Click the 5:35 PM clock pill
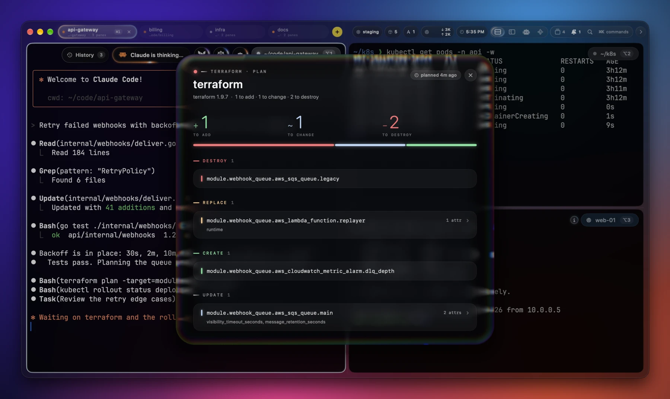Image resolution: width=670 pixels, height=399 pixels. [472, 32]
